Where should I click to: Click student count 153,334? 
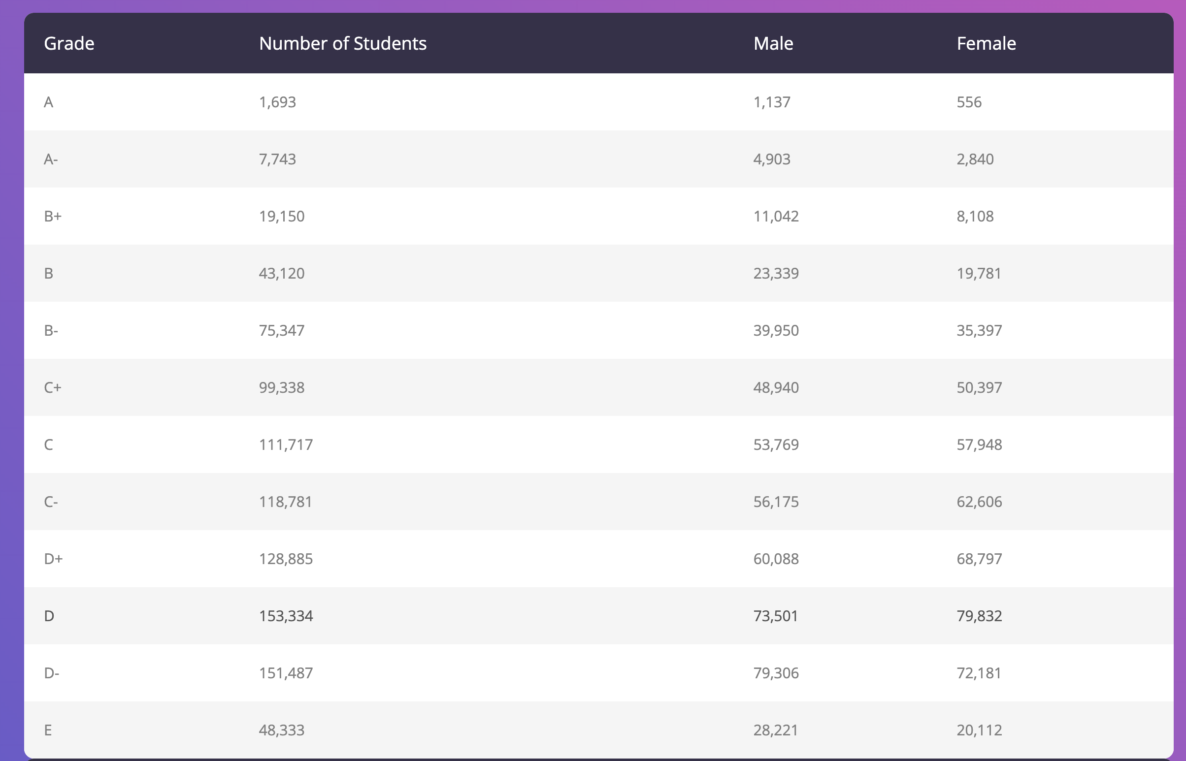pos(286,616)
